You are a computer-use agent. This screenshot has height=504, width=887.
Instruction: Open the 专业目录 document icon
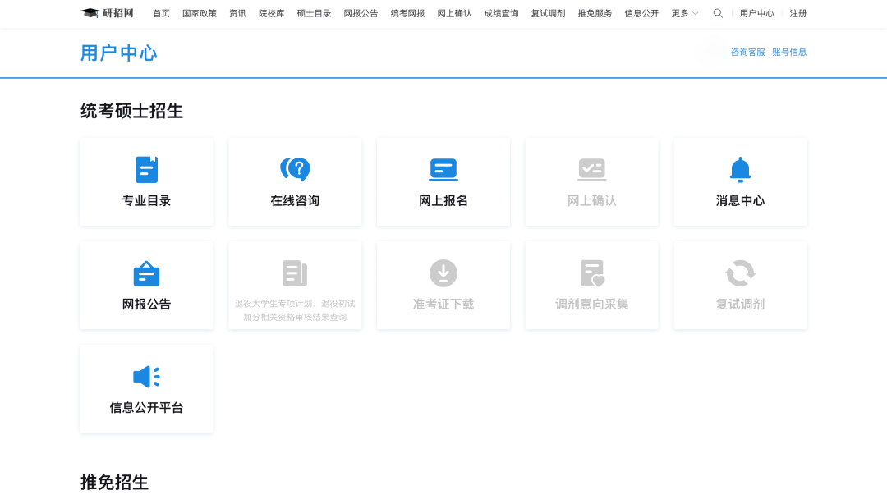[x=146, y=170]
